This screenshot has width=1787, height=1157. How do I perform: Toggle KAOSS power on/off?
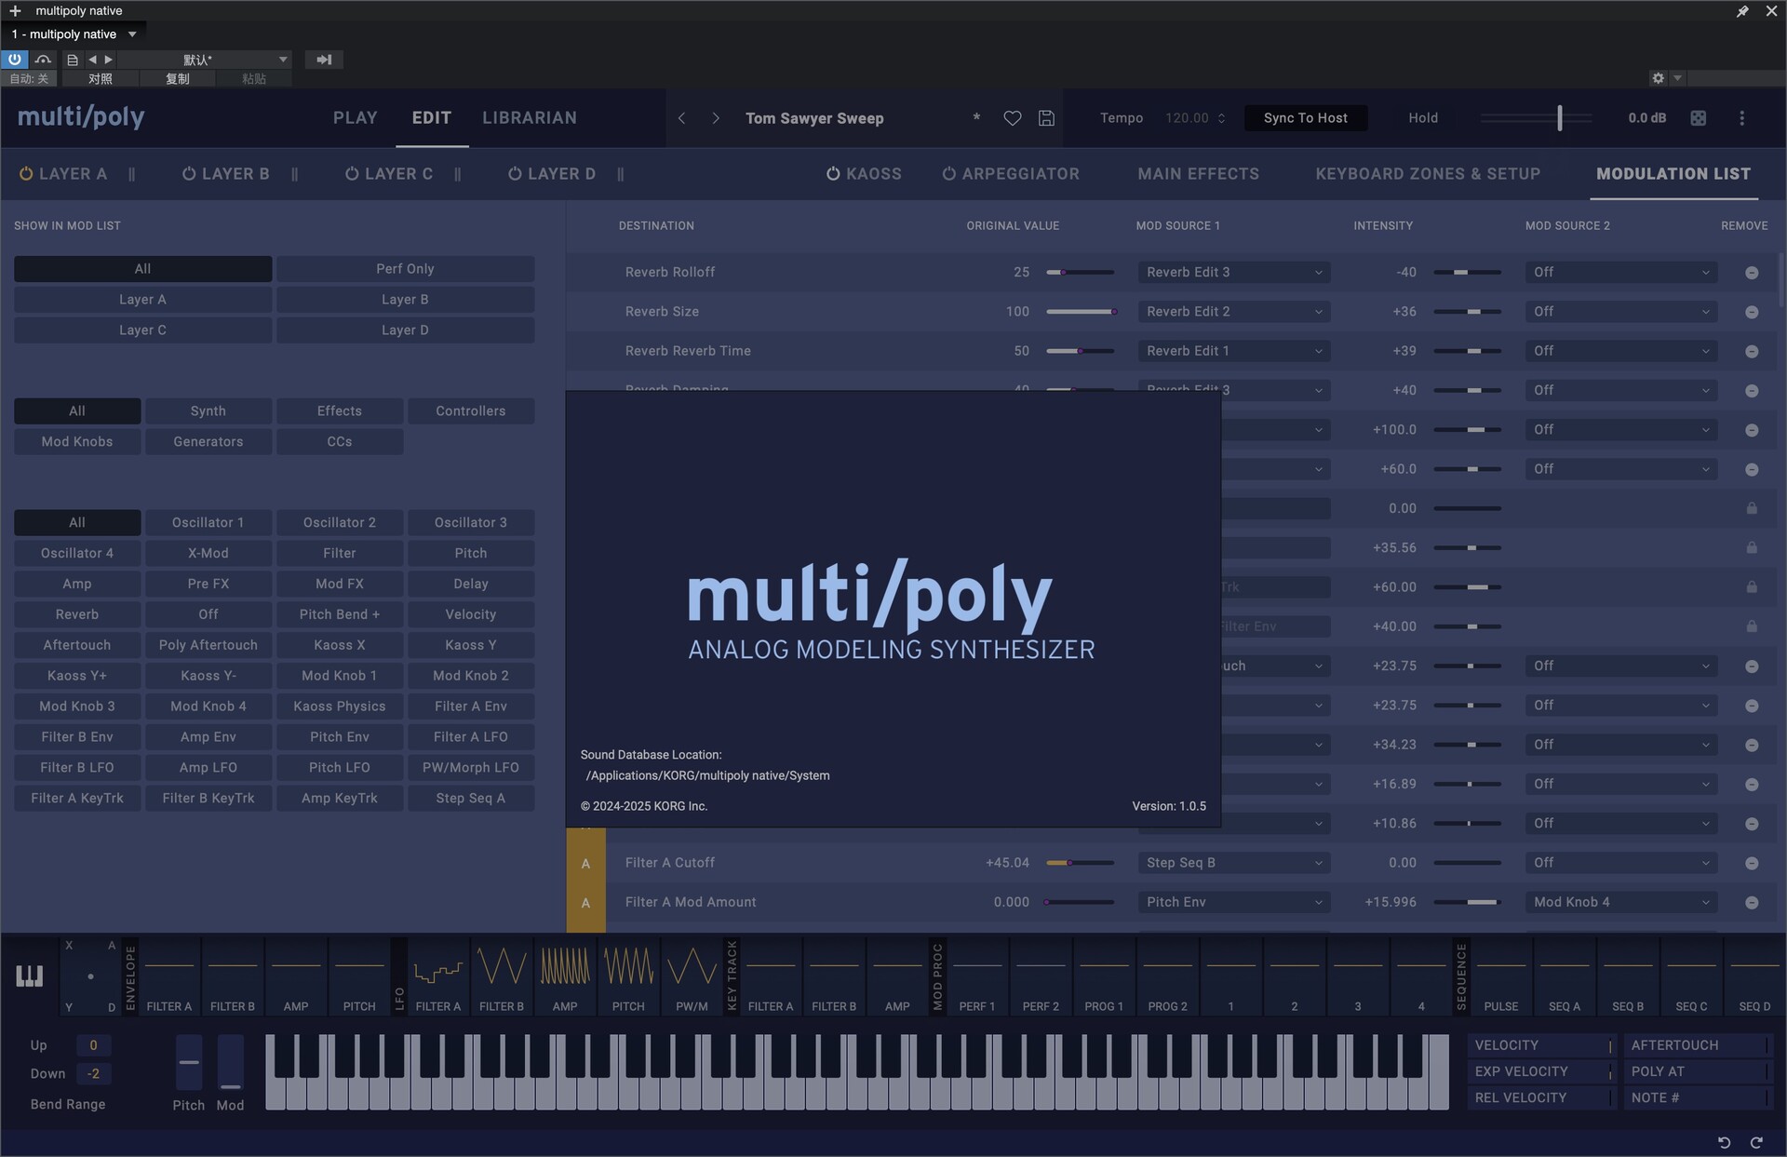point(833,174)
